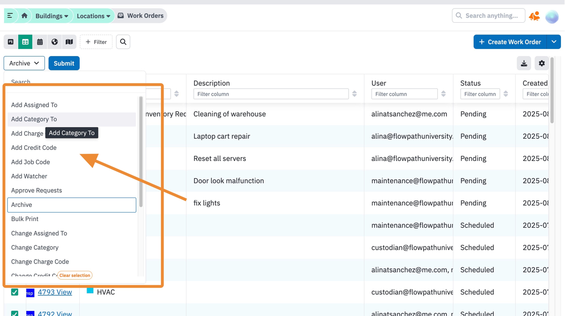Open user profile avatar
565x316 pixels.
click(552, 17)
